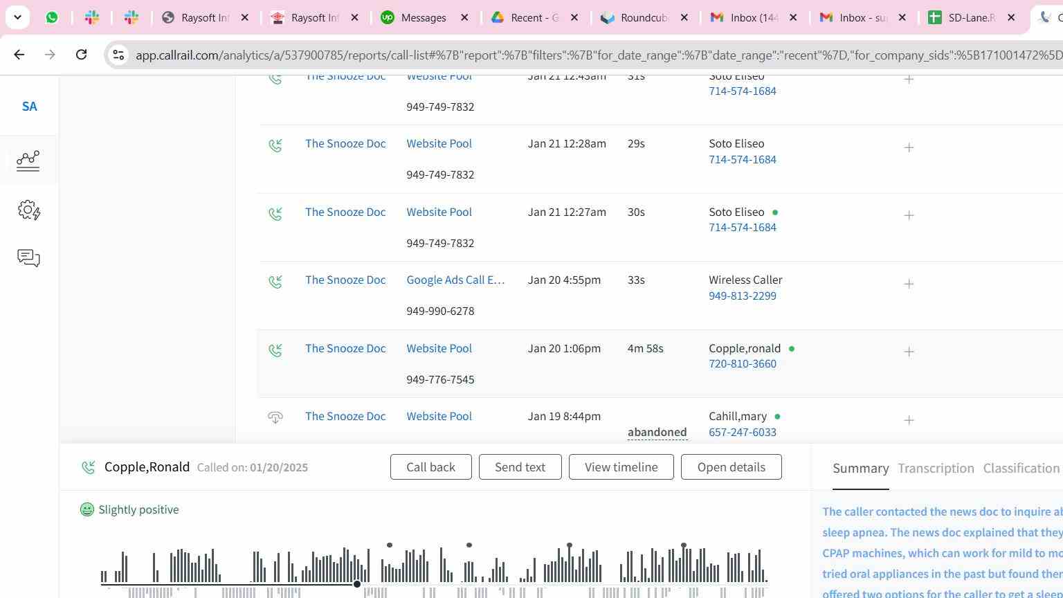Open phone number 720-810-3660
The image size is (1063, 598).
[743, 363]
